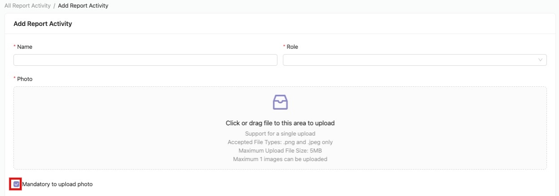This screenshot has height=196, width=559.
Task: Click the red asterisk beside Name
Action: tap(15, 47)
